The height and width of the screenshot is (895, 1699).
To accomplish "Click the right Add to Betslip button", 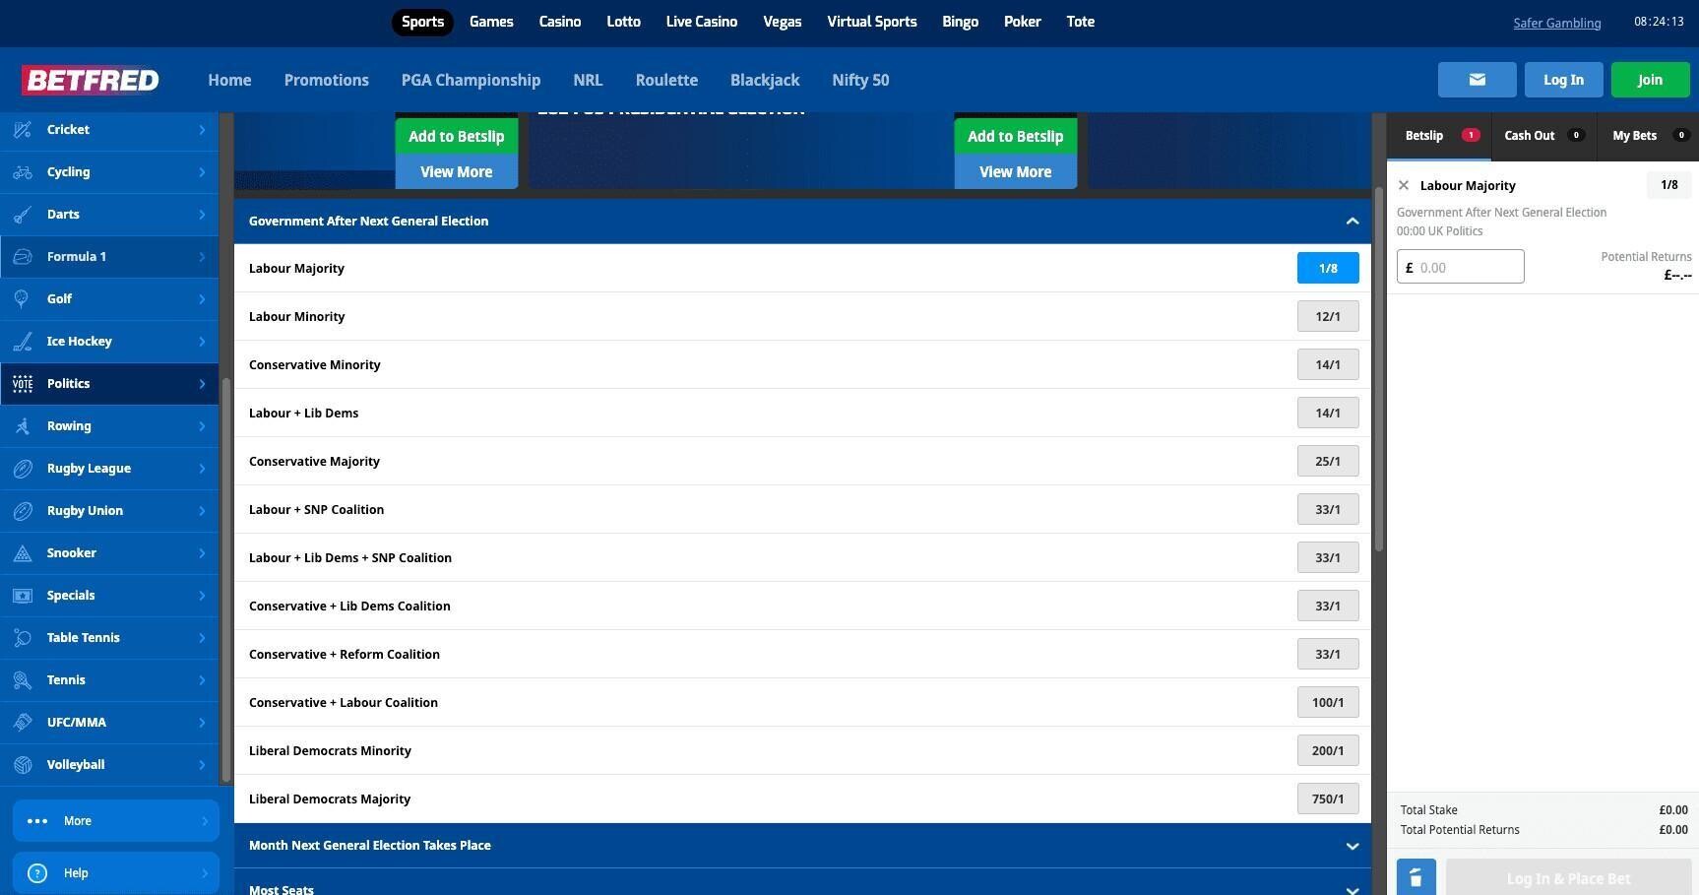I will coord(1016,136).
